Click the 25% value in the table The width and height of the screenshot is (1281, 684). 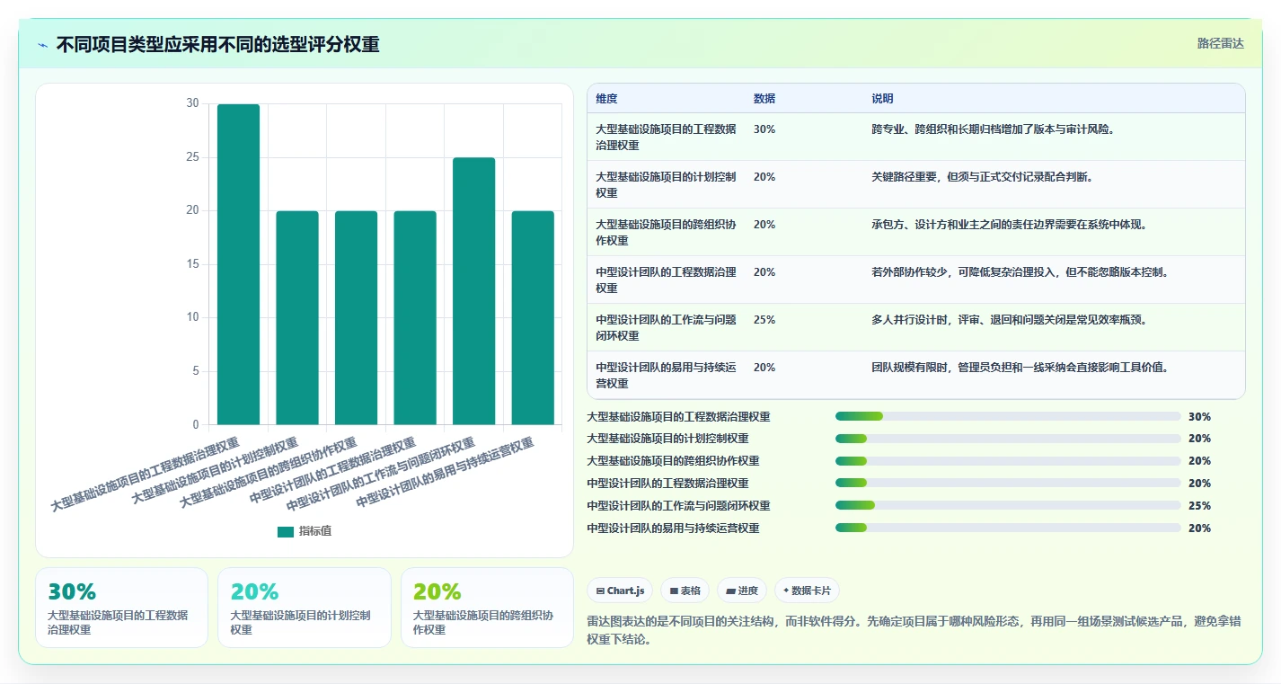tap(764, 320)
